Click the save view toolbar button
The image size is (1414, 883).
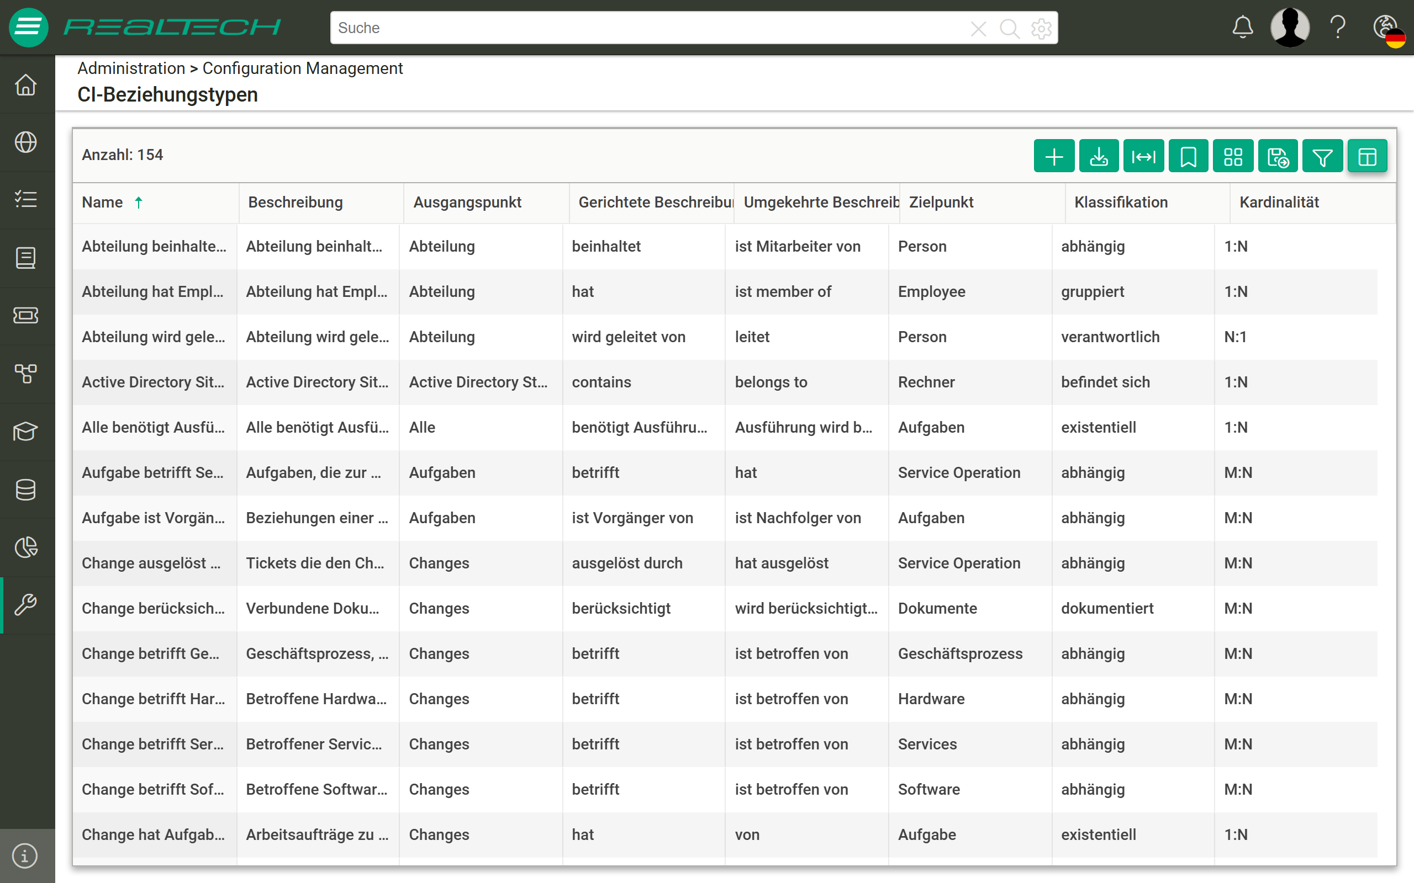point(1278,157)
